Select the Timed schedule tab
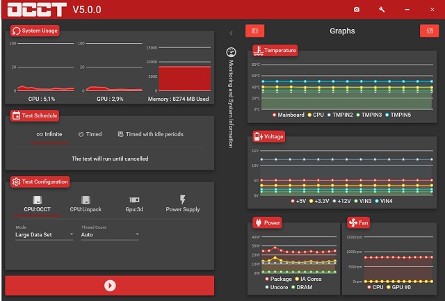Viewport: 445px width, 301px height. [x=90, y=134]
